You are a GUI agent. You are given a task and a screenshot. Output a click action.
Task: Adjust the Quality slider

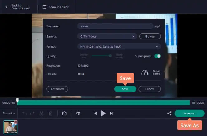click(102, 56)
